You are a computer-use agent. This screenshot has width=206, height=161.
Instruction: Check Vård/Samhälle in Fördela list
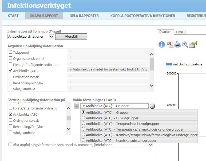10,132
